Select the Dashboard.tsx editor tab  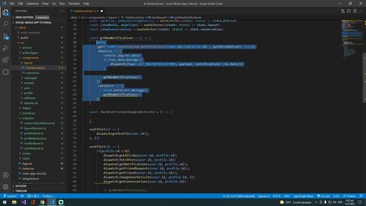86,11
